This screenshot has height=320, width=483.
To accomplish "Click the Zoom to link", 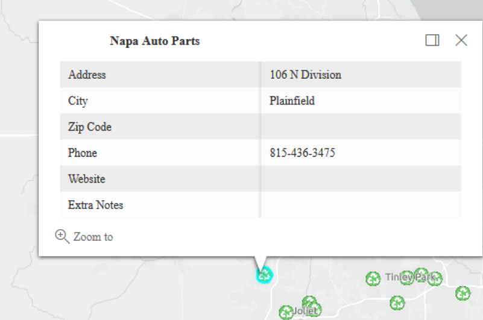I will (84, 237).
